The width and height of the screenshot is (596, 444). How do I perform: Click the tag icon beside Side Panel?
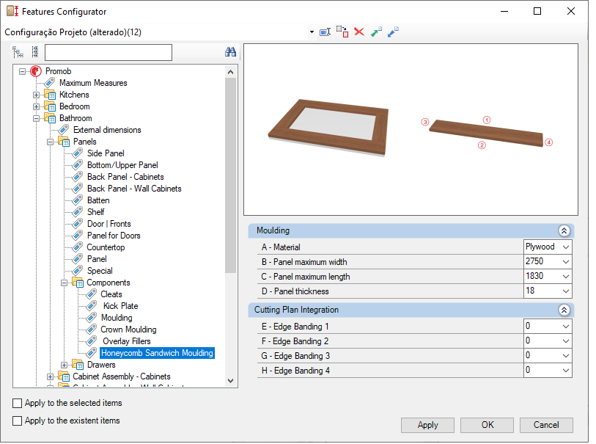(78, 153)
